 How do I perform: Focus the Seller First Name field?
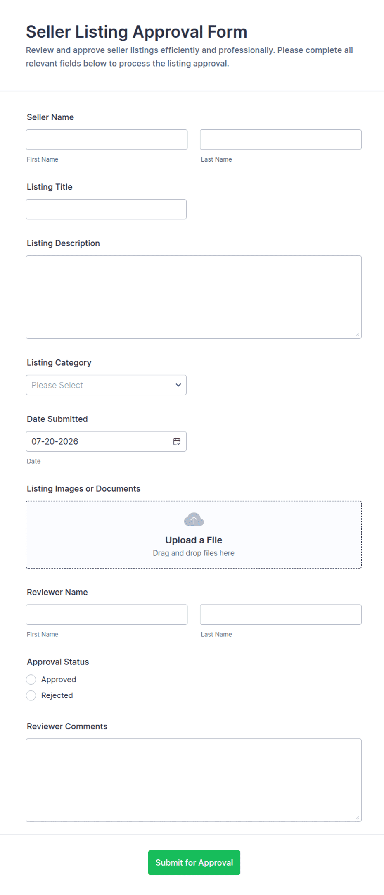pyautogui.click(x=107, y=140)
